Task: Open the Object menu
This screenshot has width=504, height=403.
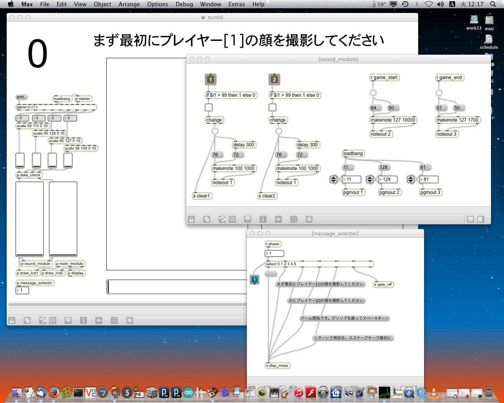Action: coord(102,4)
